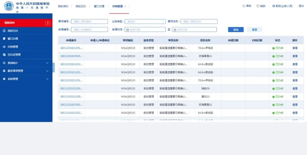Close the 归档管理 tab with its x
This screenshot has width=307, height=155.
point(125,6)
